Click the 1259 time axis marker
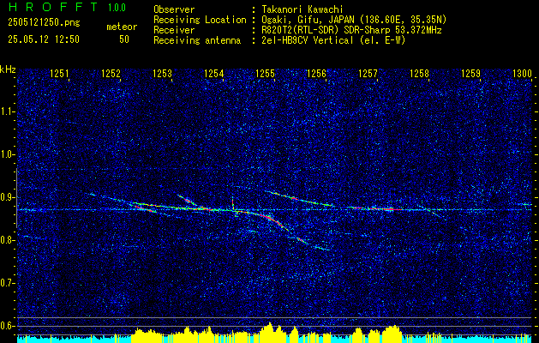 pos(471,73)
